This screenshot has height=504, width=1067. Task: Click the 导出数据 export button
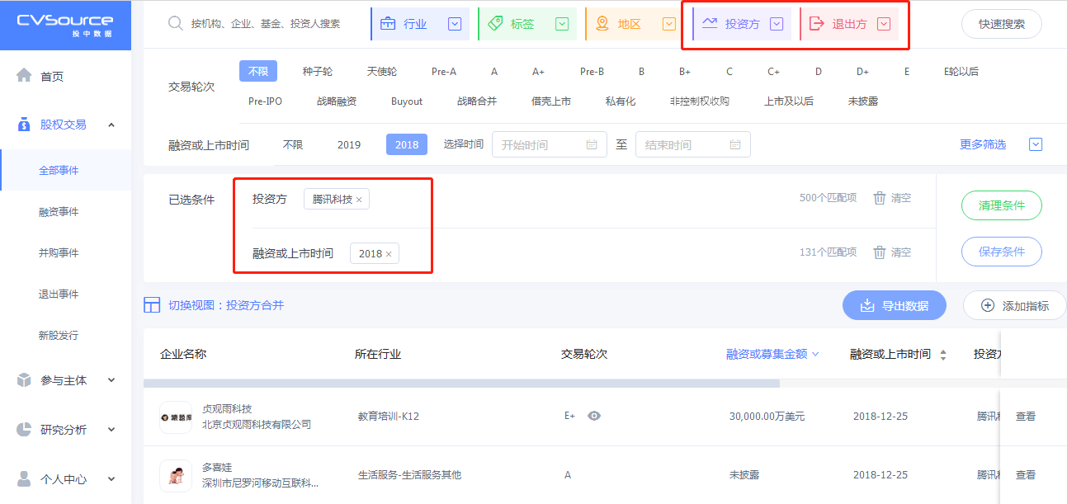point(894,305)
